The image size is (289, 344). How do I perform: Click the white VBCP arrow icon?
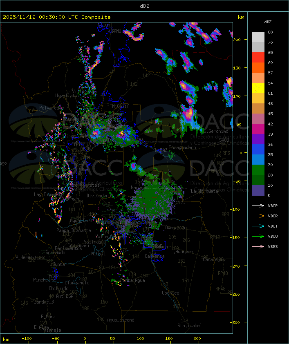coord(258,206)
